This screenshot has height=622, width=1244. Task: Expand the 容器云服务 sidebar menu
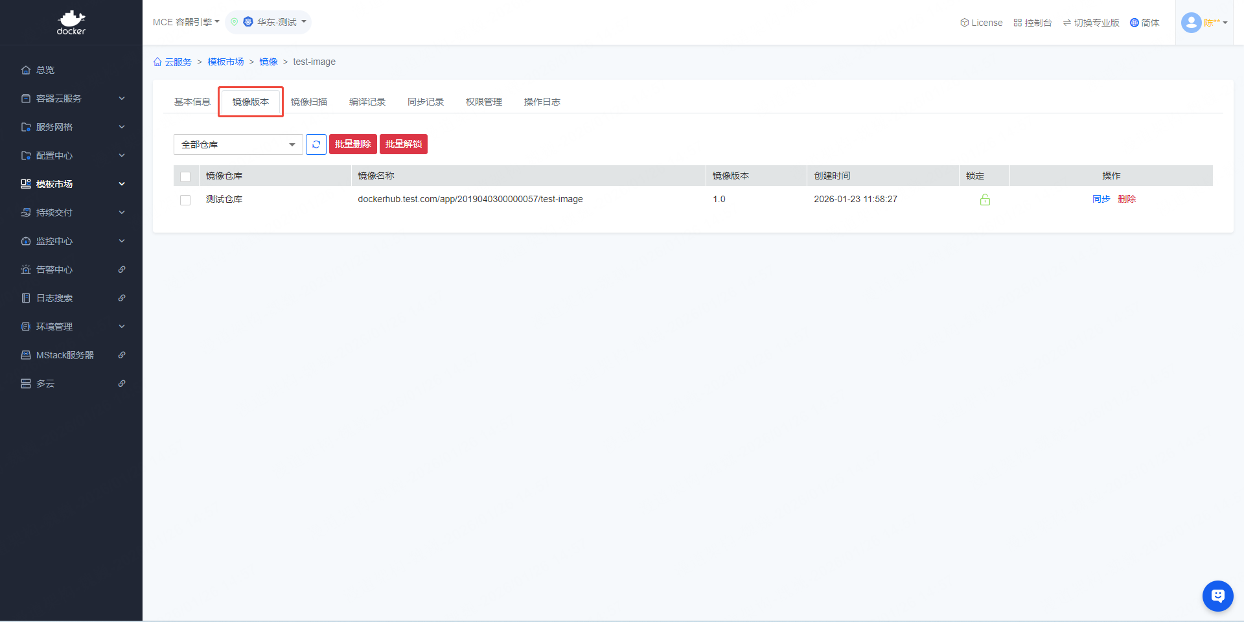(71, 98)
